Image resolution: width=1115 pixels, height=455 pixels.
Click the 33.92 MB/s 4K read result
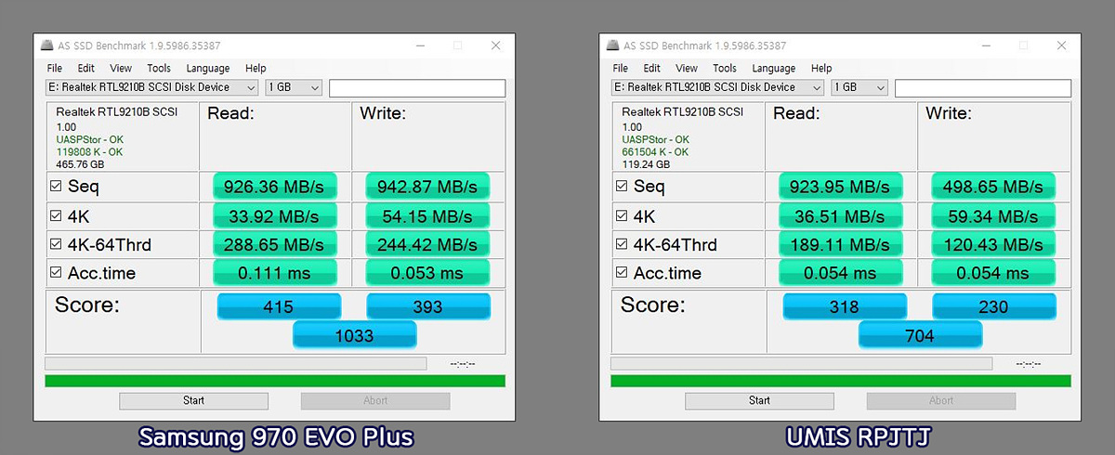tap(274, 216)
